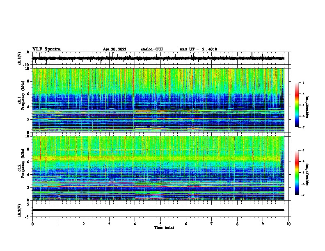
Task: Click the log(PSD) label beside ch.1 color bar
Action: (307, 107)
